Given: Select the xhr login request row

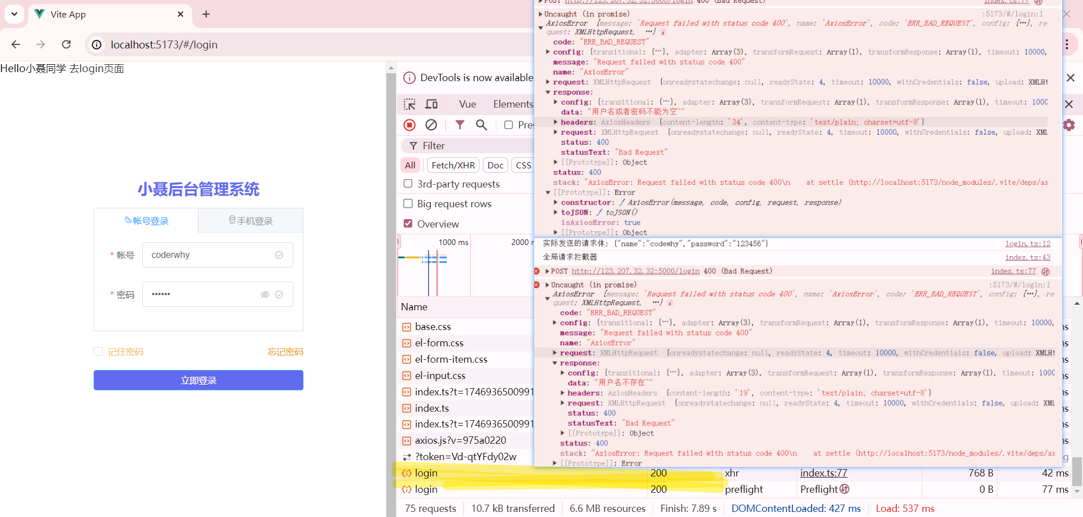Looking at the screenshot, I should (733, 473).
